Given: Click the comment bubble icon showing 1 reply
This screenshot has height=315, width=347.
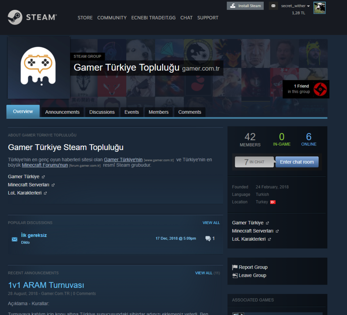Looking at the screenshot, I should 208,239.
